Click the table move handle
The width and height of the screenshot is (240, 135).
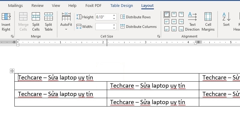point(12,71)
